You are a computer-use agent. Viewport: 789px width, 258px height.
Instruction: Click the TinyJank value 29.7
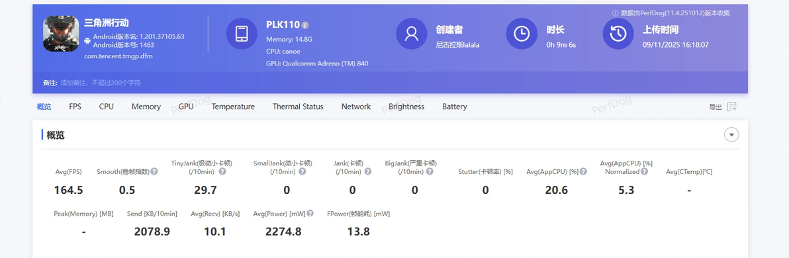pyautogui.click(x=205, y=190)
